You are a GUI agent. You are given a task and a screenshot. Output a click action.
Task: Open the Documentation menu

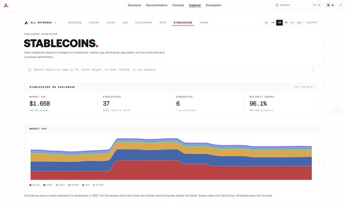[x=157, y=5]
